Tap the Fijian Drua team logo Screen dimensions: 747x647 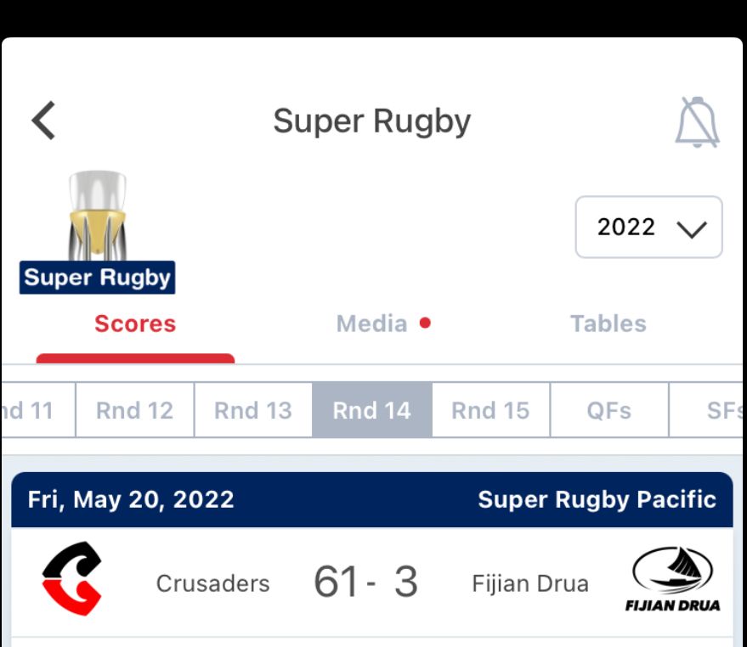point(672,579)
